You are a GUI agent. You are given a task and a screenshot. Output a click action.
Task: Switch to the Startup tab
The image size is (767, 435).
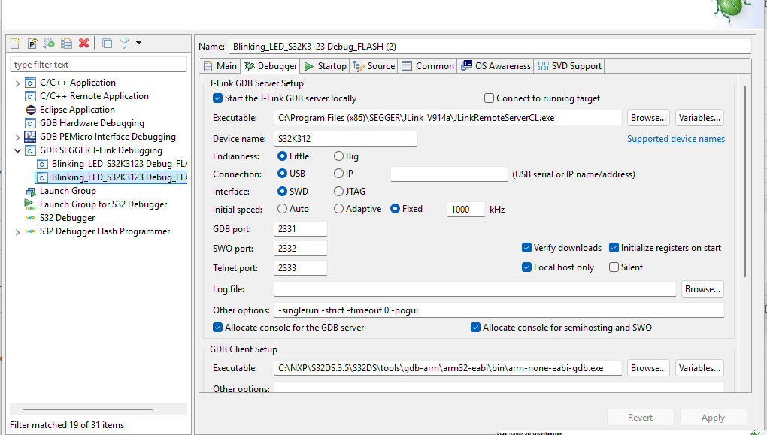[325, 66]
